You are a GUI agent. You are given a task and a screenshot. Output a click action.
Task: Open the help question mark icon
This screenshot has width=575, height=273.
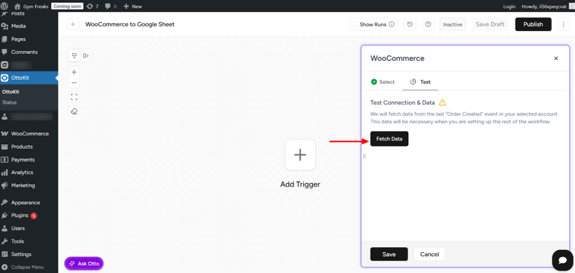428,24
